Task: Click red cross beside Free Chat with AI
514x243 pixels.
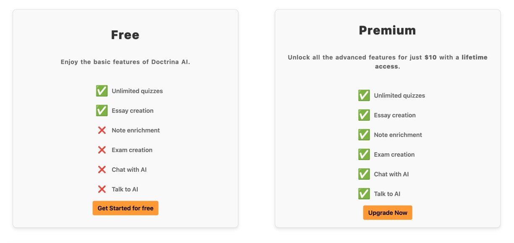Action: [x=102, y=170]
